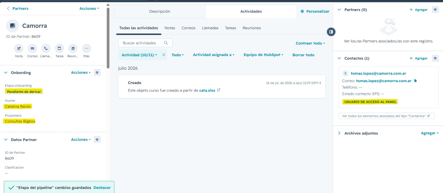Click Pendiente de derivar stage value

pos(24,92)
